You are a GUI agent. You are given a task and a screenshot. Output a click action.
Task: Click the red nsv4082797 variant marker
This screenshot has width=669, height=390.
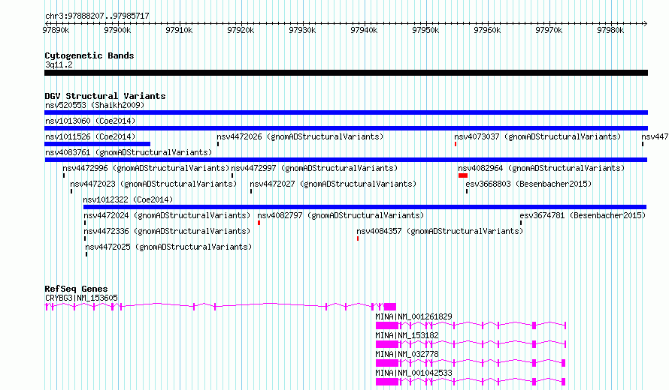point(259,223)
